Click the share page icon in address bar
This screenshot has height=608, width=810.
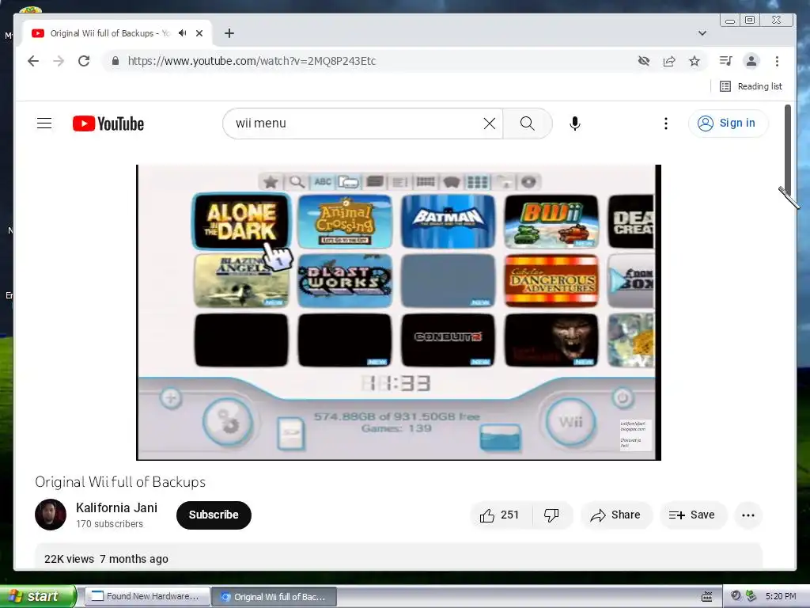coord(669,61)
